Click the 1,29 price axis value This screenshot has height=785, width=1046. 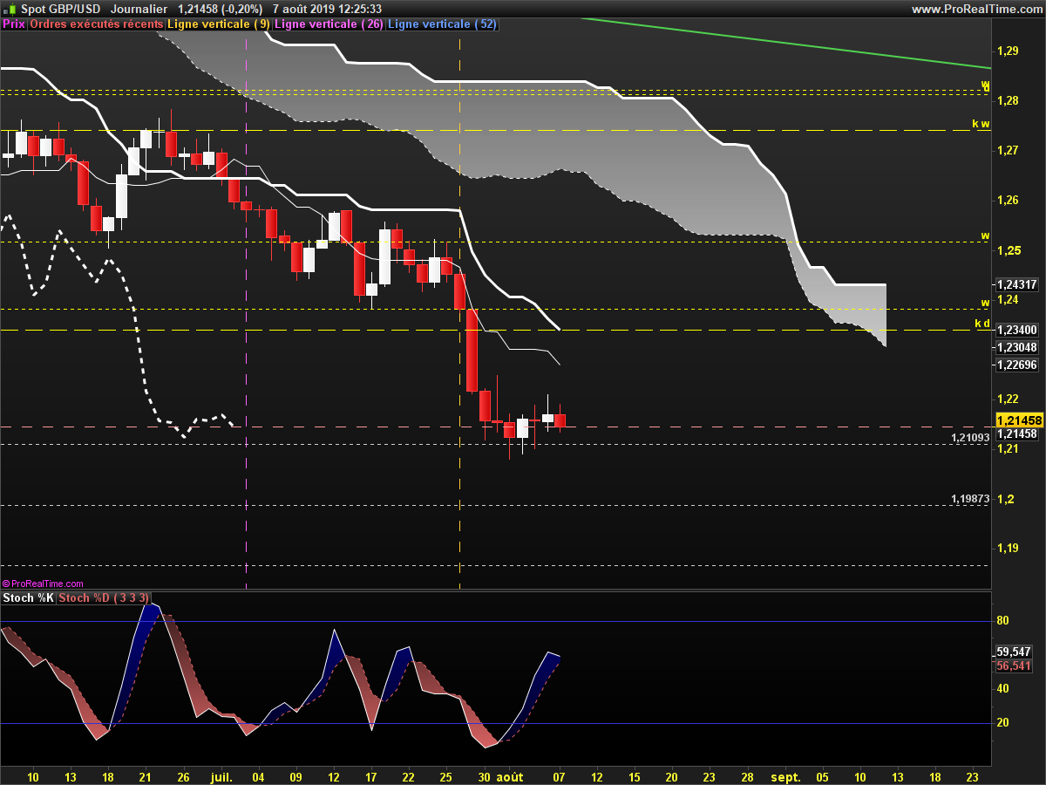click(1008, 51)
